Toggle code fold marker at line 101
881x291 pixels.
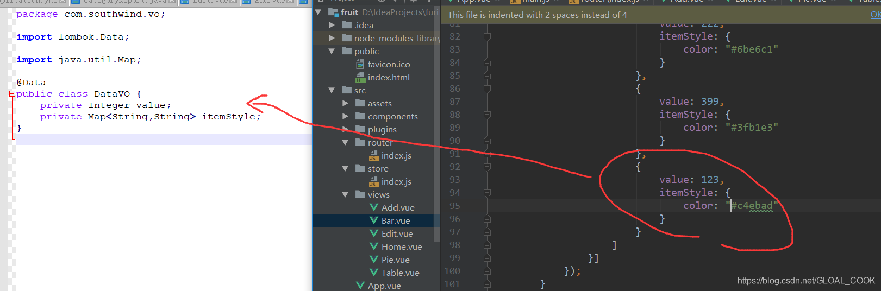(487, 284)
